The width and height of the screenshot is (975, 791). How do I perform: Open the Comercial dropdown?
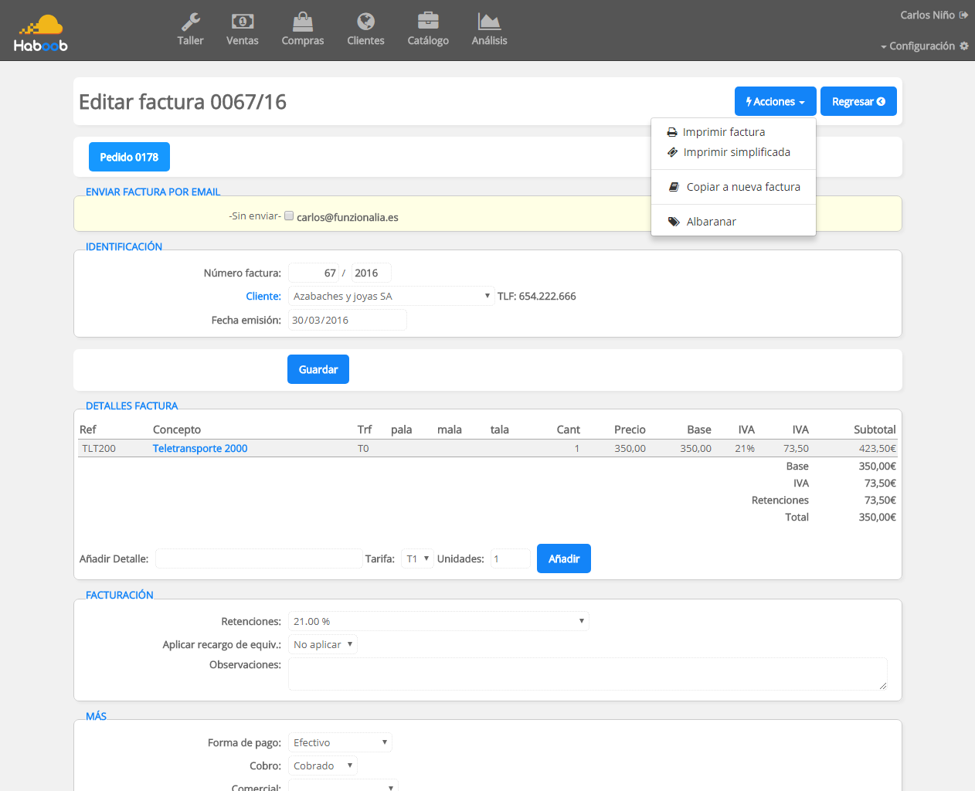tap(343, 786)
